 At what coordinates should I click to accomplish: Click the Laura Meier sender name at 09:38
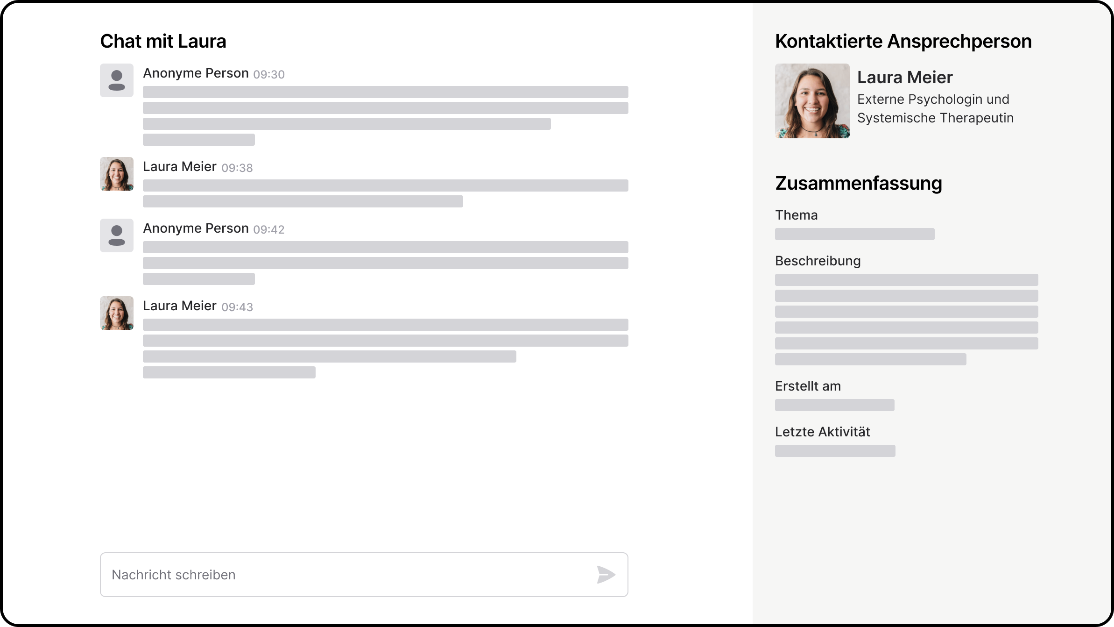pos(179,167)
